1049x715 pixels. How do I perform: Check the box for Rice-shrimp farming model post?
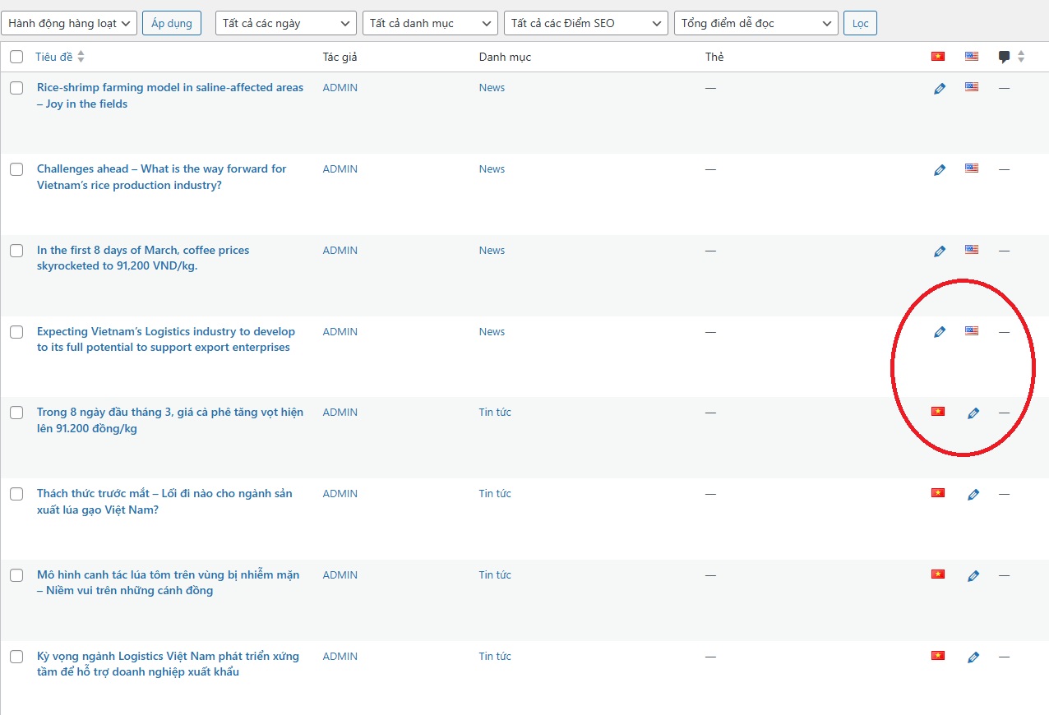tap(16, 88)
